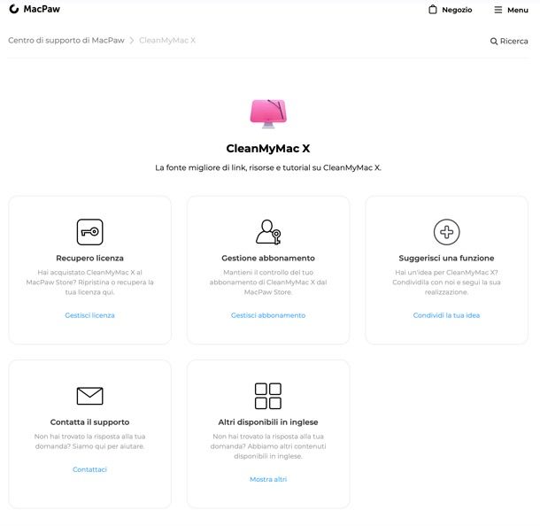Click the 'Hai un'idea per CleanMyMac X?' description
540x526 pixels.
pos(447,282)
